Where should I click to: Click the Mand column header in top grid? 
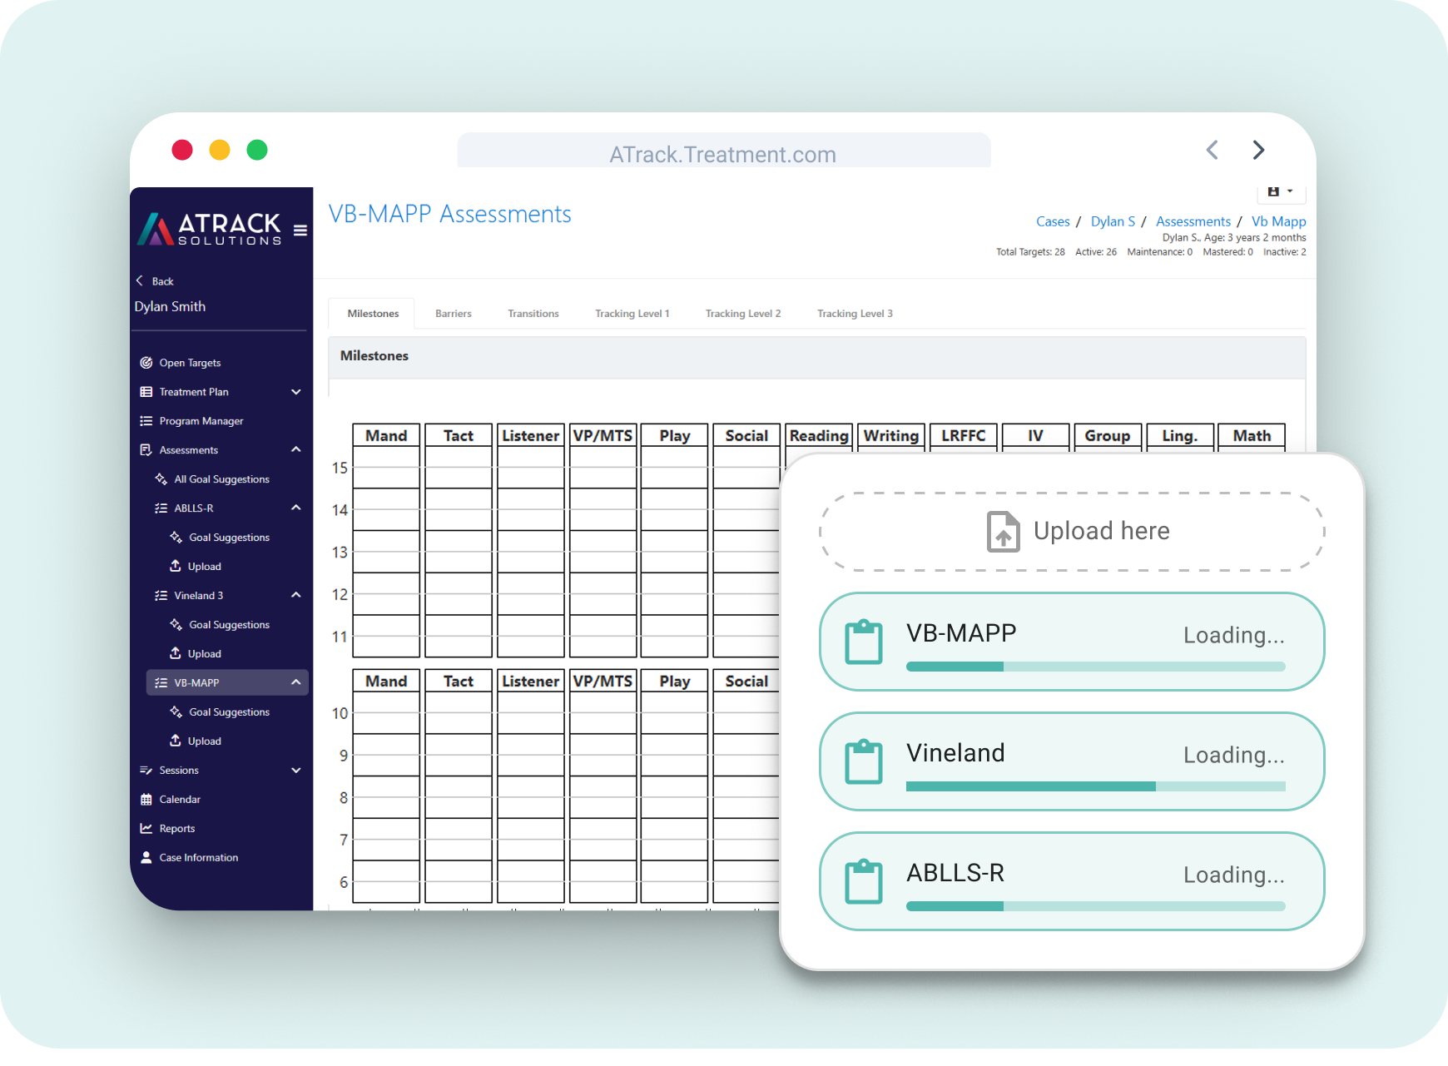(x=386, y=435)
